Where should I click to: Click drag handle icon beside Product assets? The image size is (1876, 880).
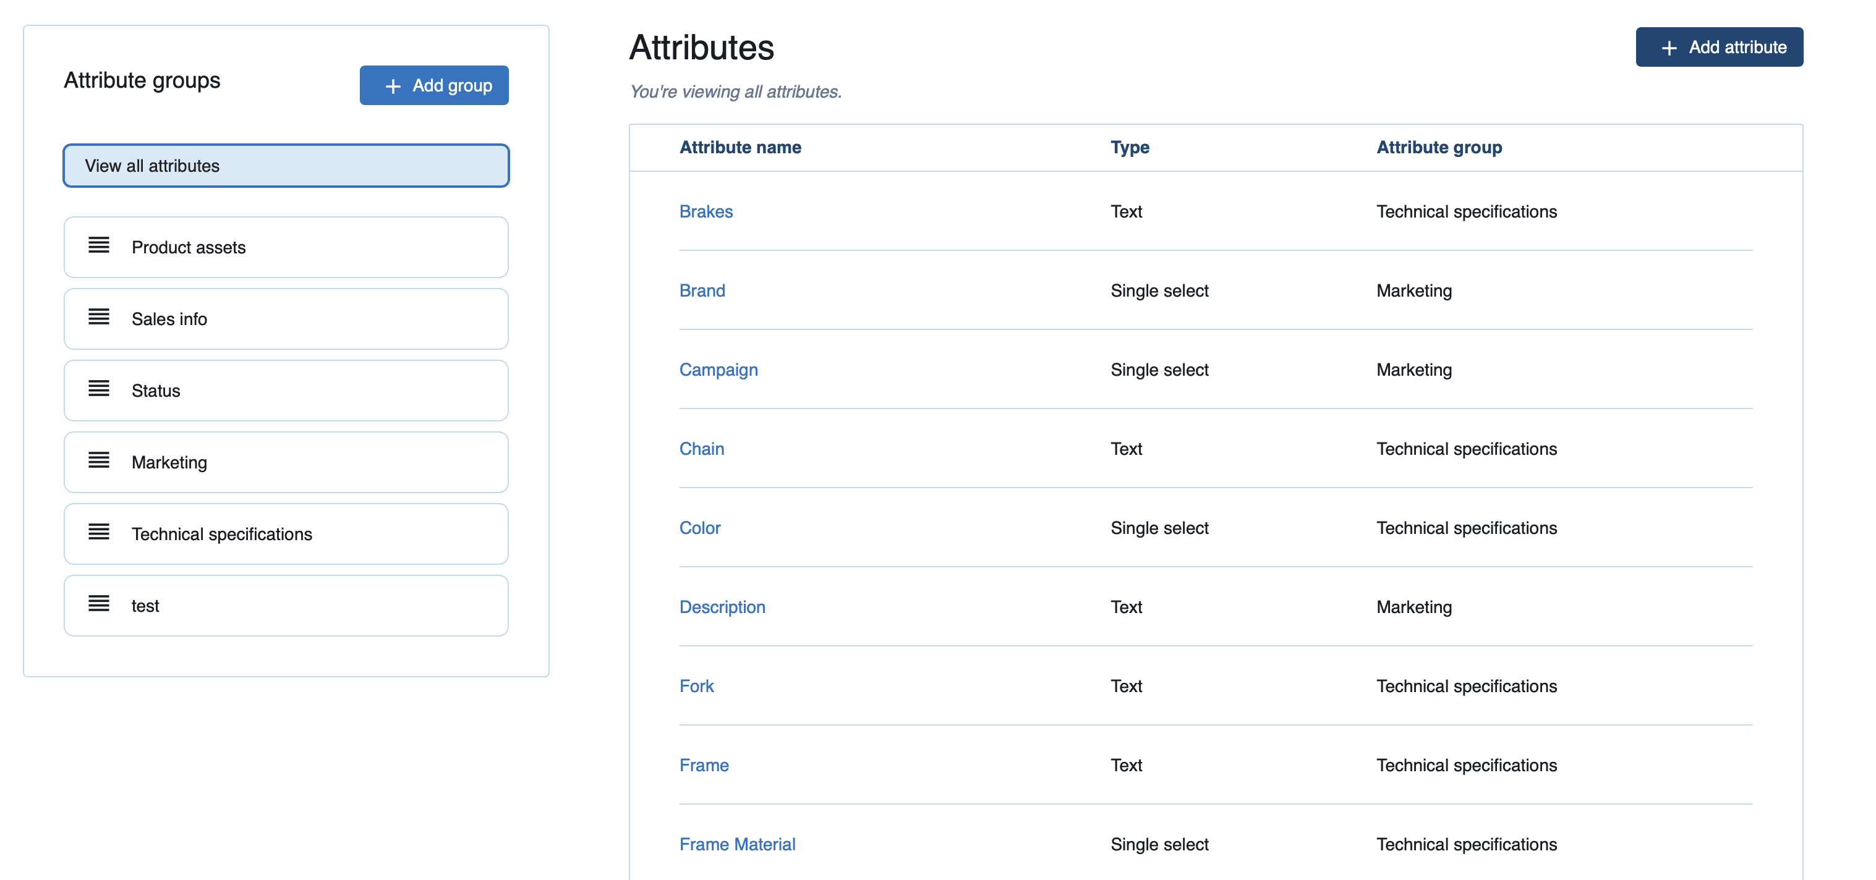coord(99,246)
